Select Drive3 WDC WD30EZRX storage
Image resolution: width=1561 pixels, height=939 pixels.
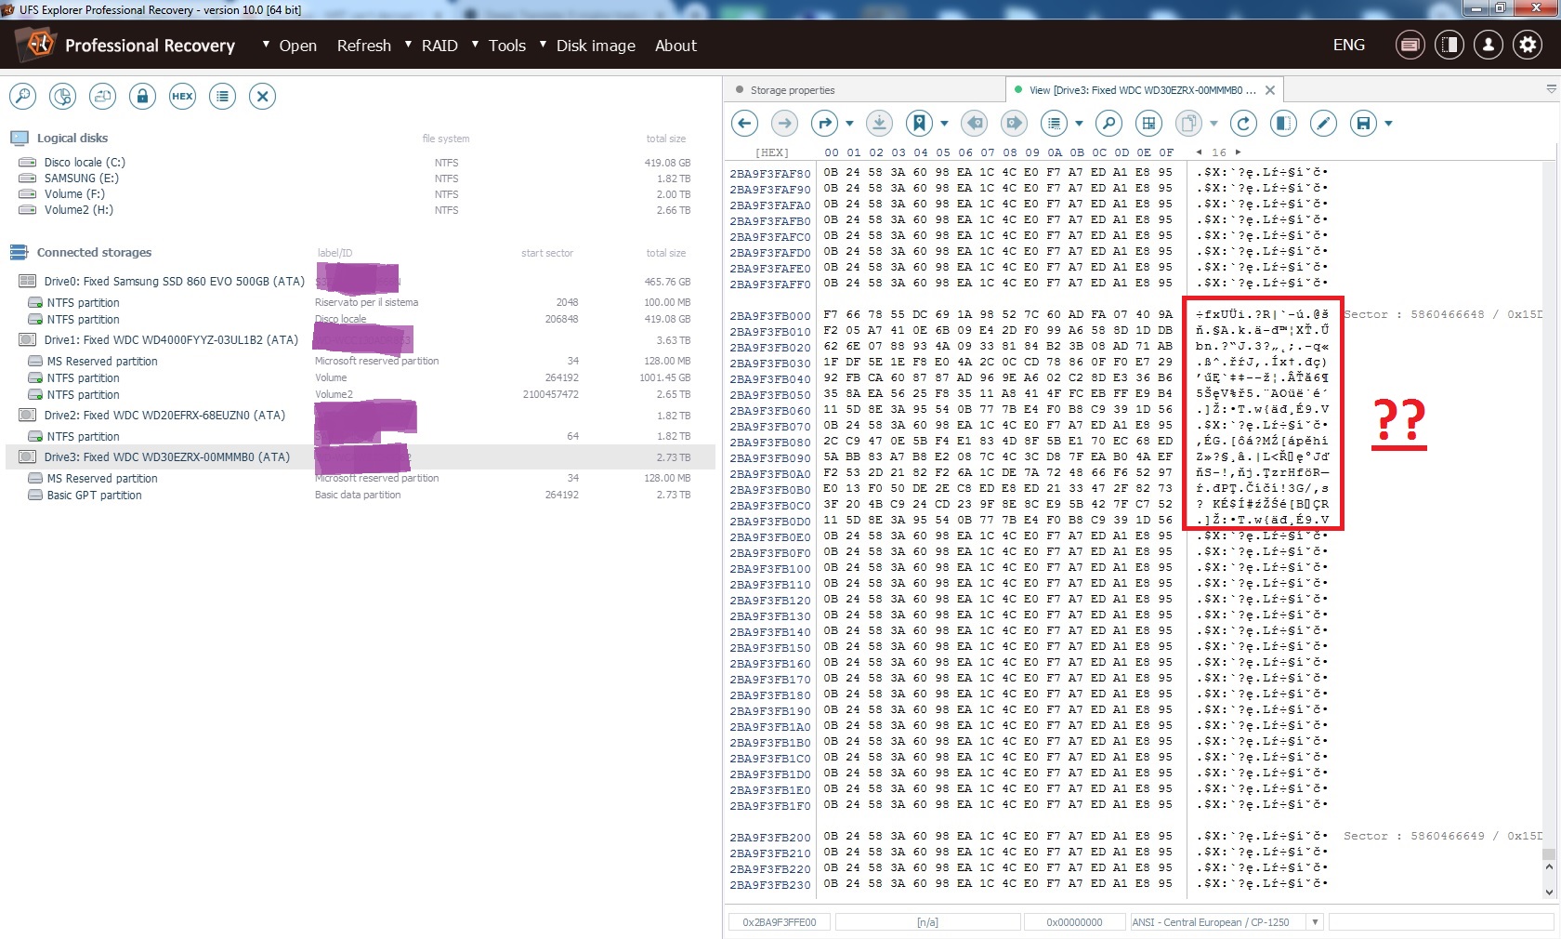tap(361, 457)
